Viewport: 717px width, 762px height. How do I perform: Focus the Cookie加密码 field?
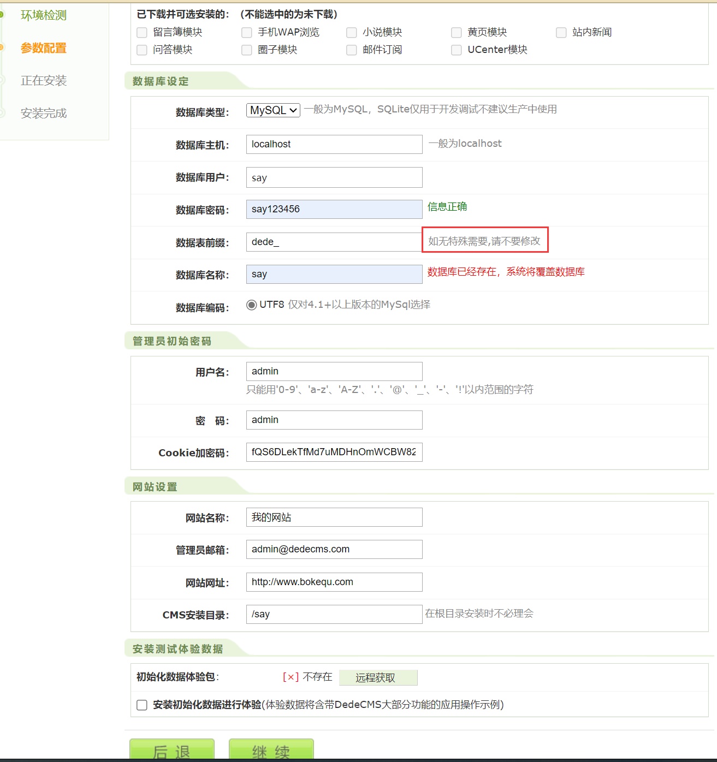(x=334, y=452)
